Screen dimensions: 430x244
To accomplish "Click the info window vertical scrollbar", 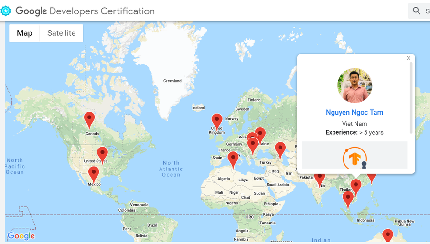I will pos(411,98).
